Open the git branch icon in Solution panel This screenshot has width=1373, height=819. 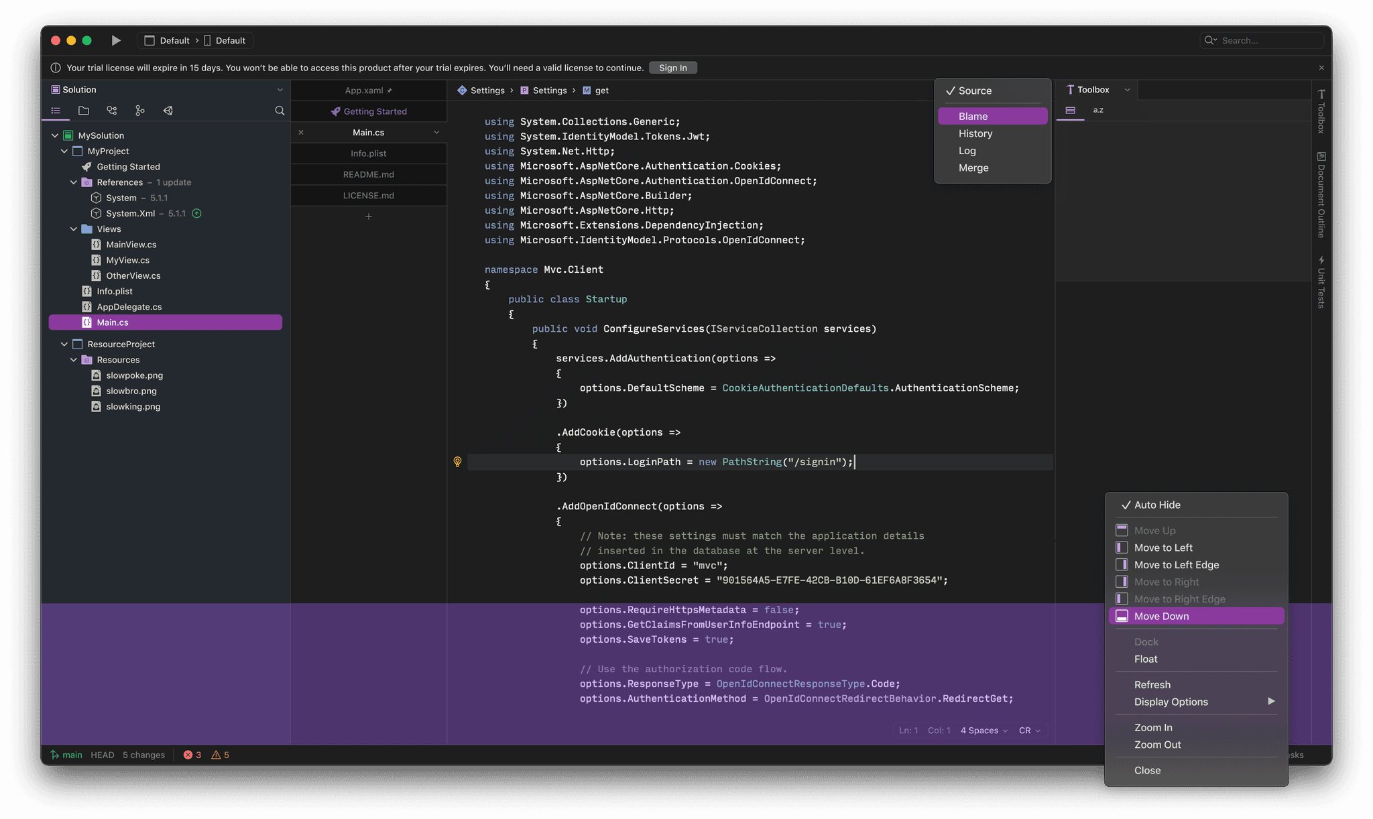pos(139,111)
